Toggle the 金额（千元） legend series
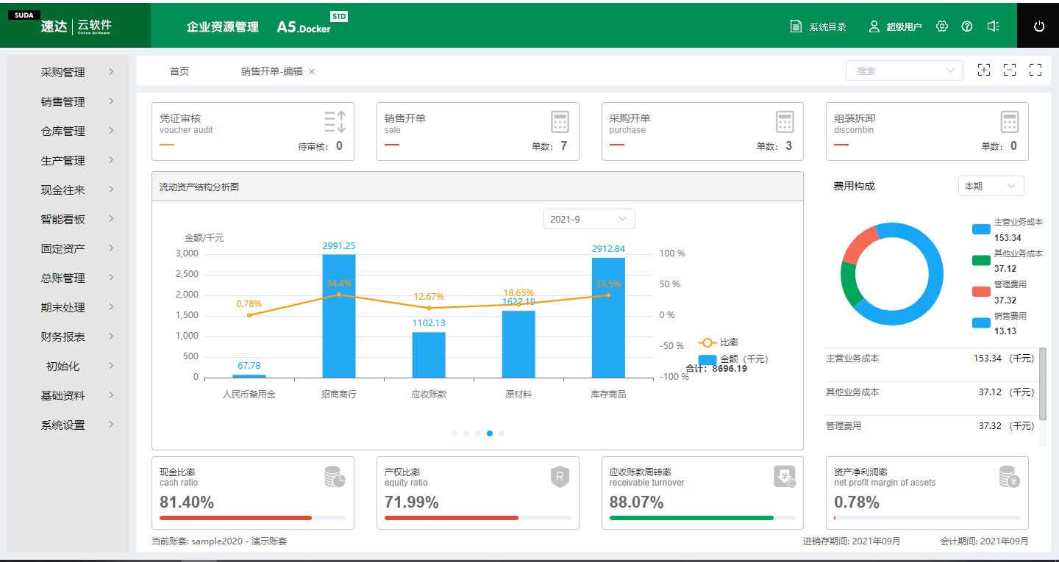The width and height of the screenshot is (1059, 562). [732, 359]
